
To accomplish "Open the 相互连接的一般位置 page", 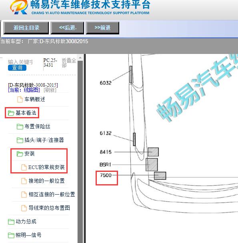I will click(x=52, y=195).
